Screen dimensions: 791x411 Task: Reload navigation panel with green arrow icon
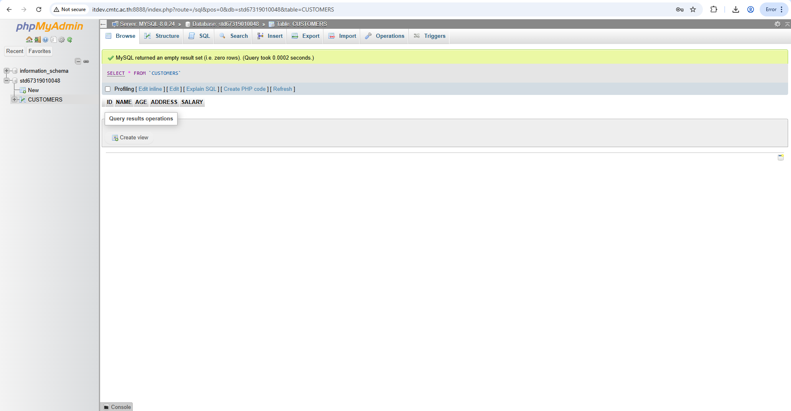point(70,40)
